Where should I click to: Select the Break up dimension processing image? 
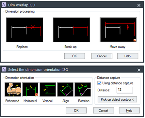pyautogui.click(x=72, y=30)
